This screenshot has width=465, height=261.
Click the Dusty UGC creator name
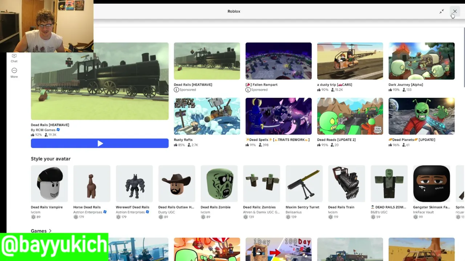click(166, 212)
